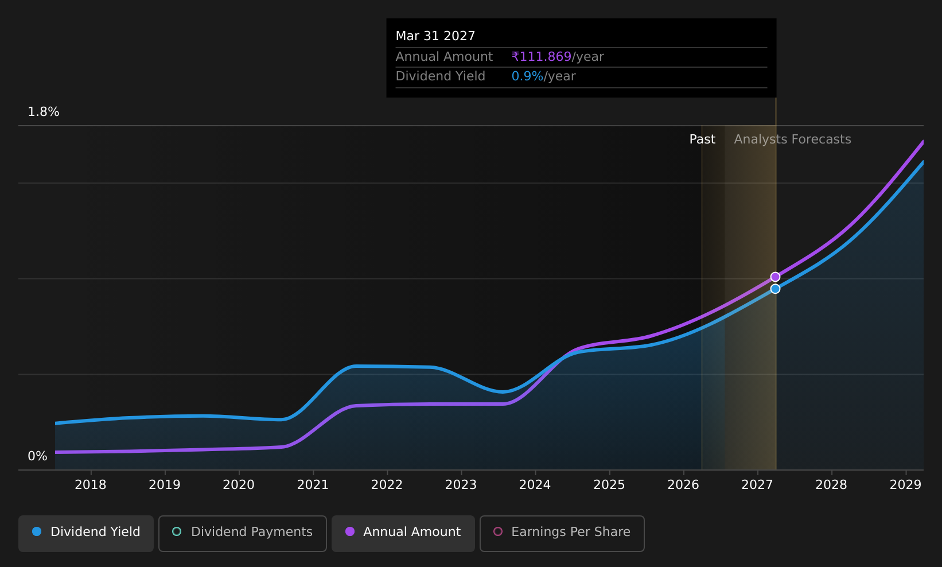Click the 2024 x-axis label
Viewport: 942px width, 567px height.
pyautogui.click(x=535, y=485)
